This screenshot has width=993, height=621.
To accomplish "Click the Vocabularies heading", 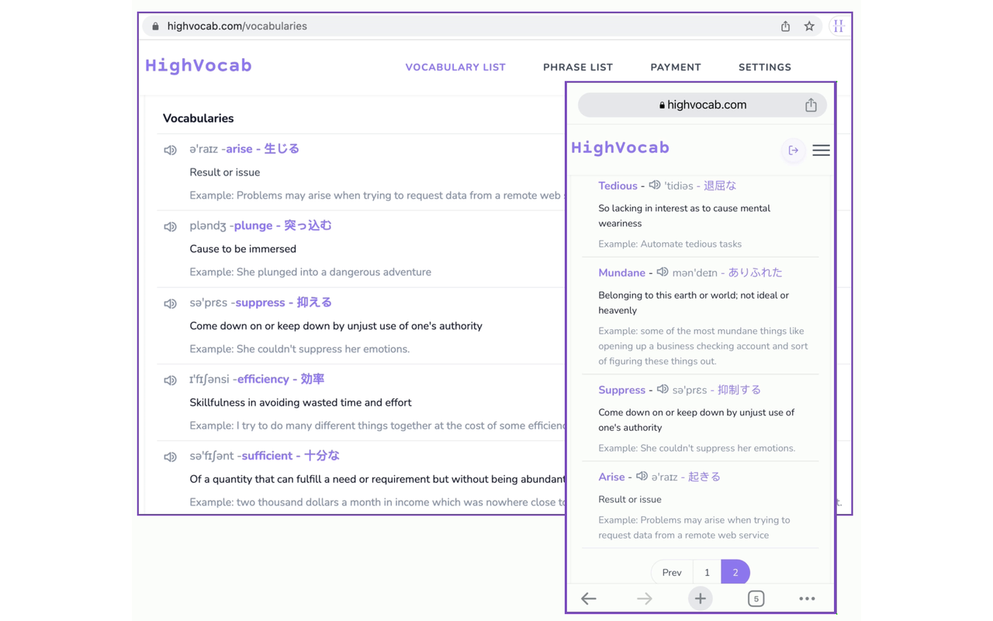I will pyautogui.click(x=198, y=119).
